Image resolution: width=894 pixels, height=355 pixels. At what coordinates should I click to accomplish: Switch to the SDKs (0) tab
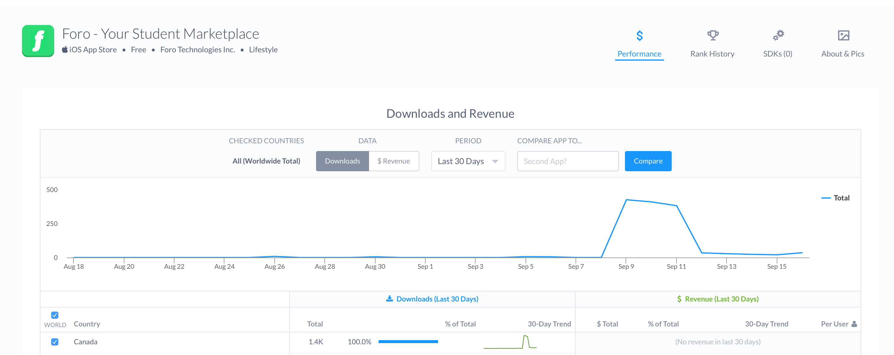(x=777, y=54)
